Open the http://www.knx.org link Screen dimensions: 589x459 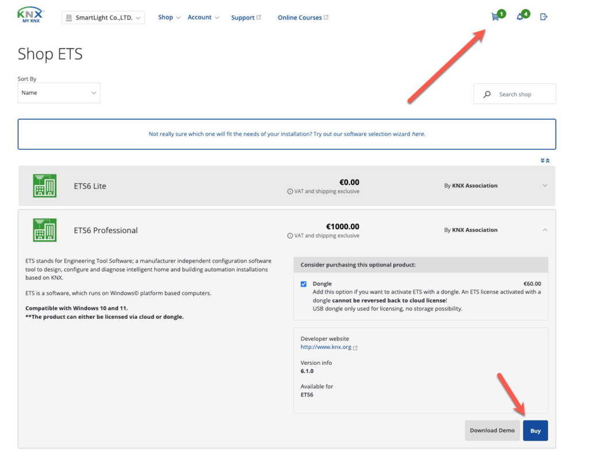[x=326, y=347]
